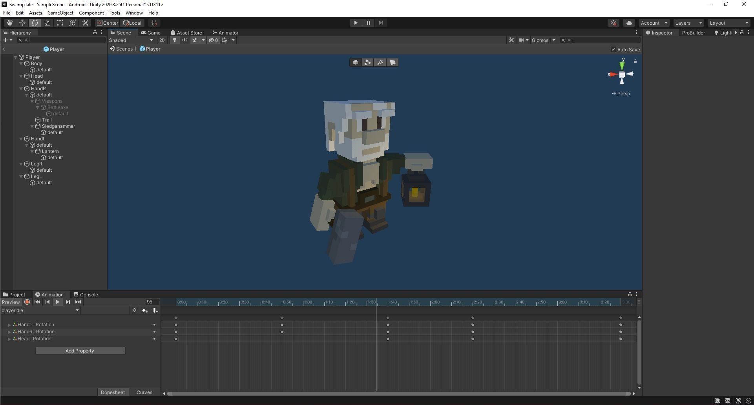The width and height of the screenshot is (754, 405).
Task: Open Shaded draw mode dropdown
Action: click(131, 40)
